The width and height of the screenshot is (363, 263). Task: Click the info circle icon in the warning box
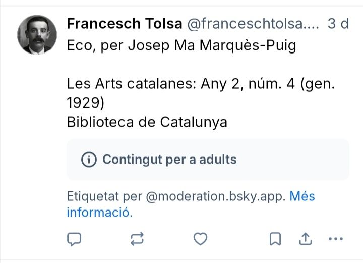[x=89, y=160]
